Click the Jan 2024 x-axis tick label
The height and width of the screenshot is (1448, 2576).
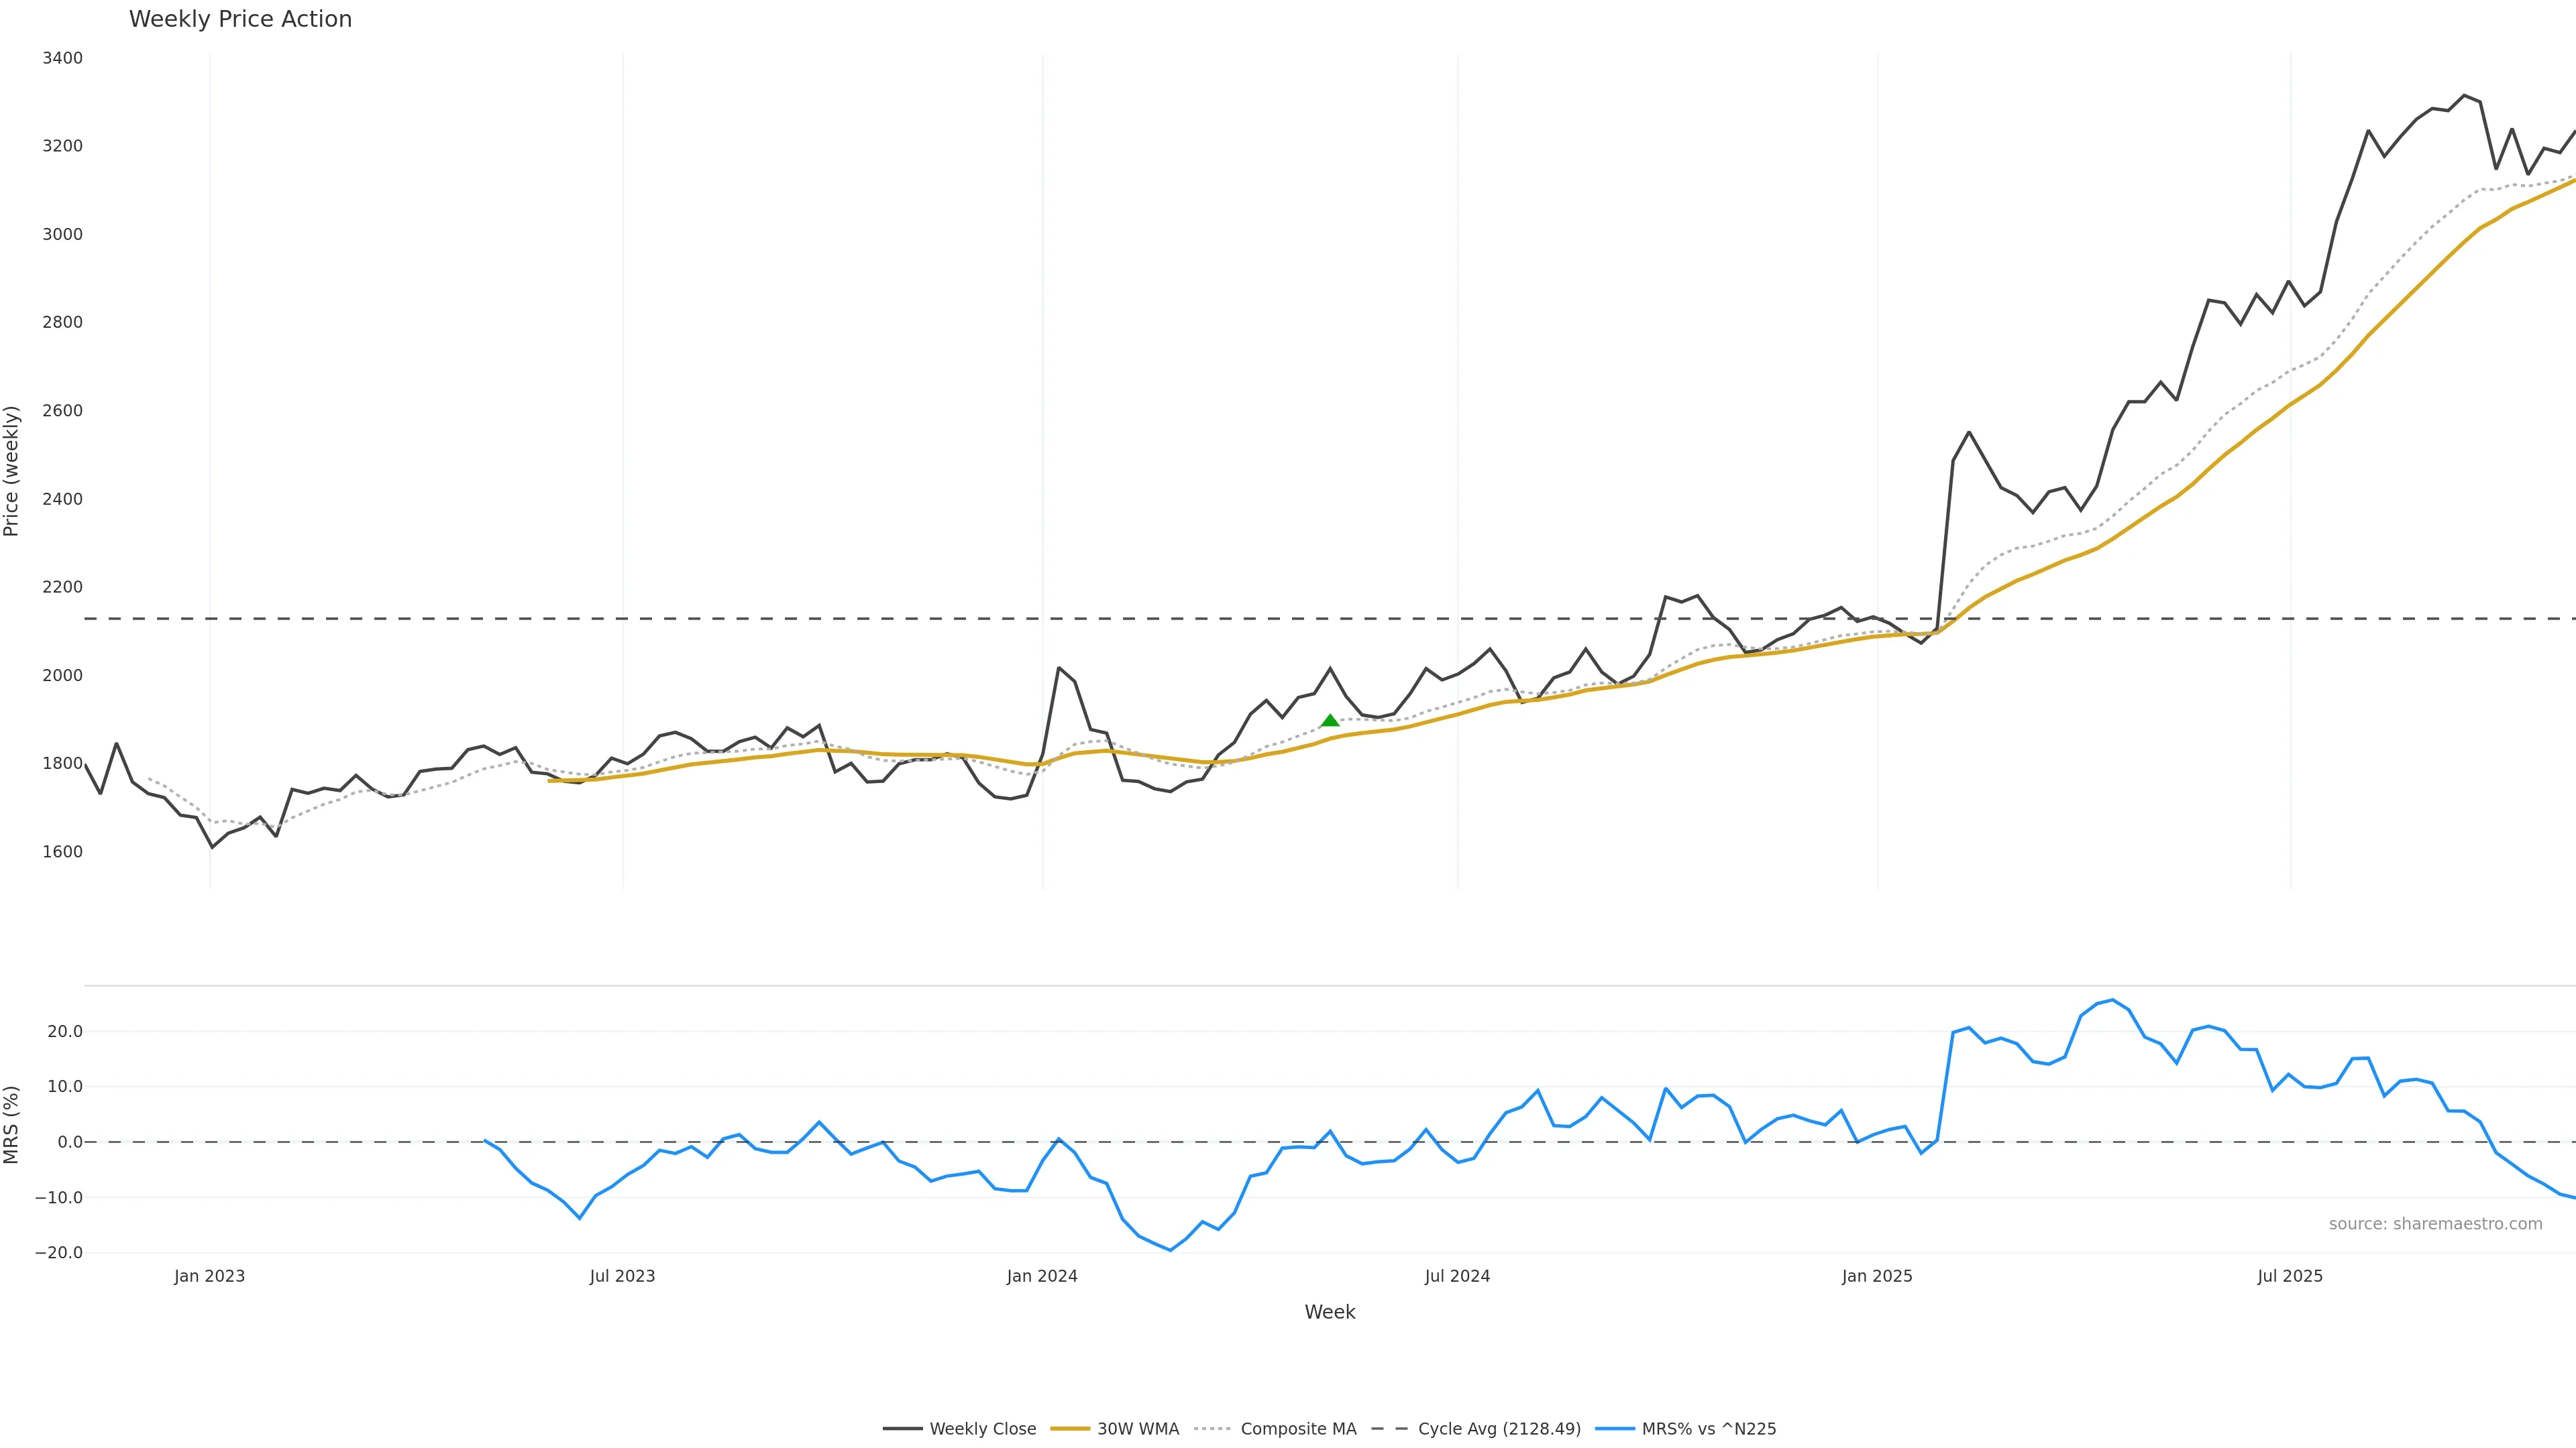1042,1276
